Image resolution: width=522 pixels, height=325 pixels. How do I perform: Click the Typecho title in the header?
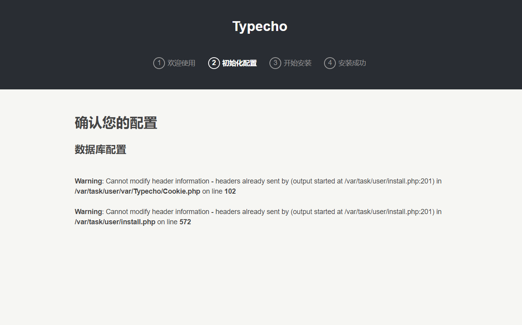point(260,26)
